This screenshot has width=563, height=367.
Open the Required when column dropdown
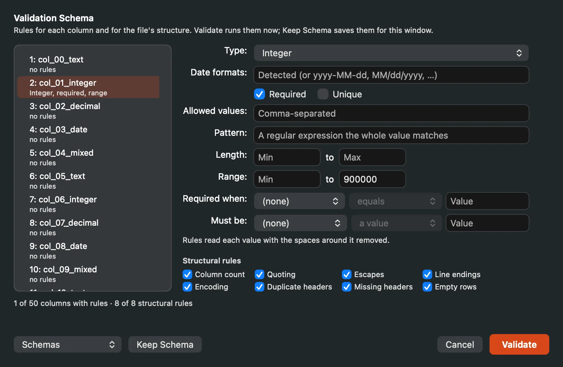(x=299, y=201)
